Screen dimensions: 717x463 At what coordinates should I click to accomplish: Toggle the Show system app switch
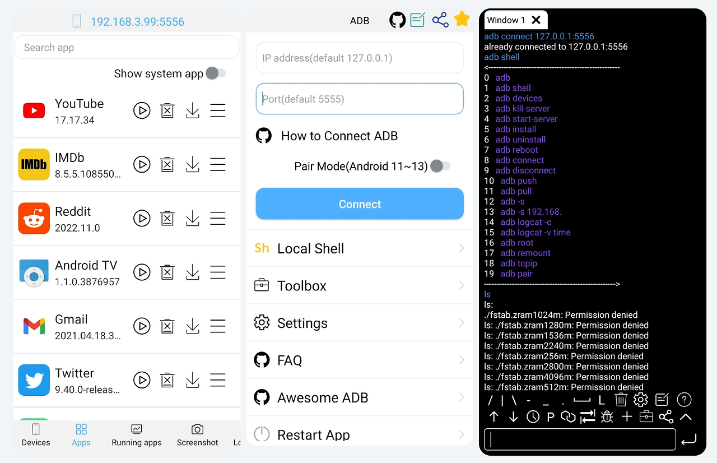tap(216, 73)
